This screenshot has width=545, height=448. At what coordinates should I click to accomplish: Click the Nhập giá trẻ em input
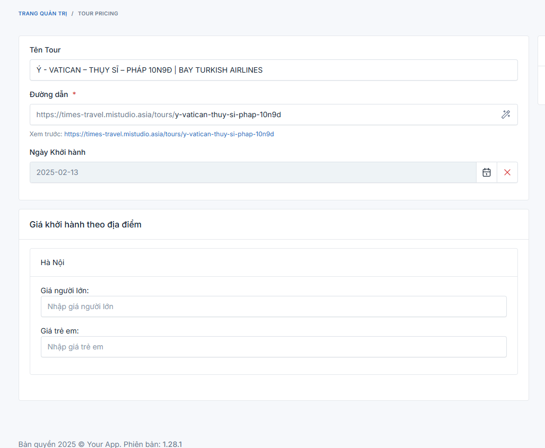coord(273,347)
